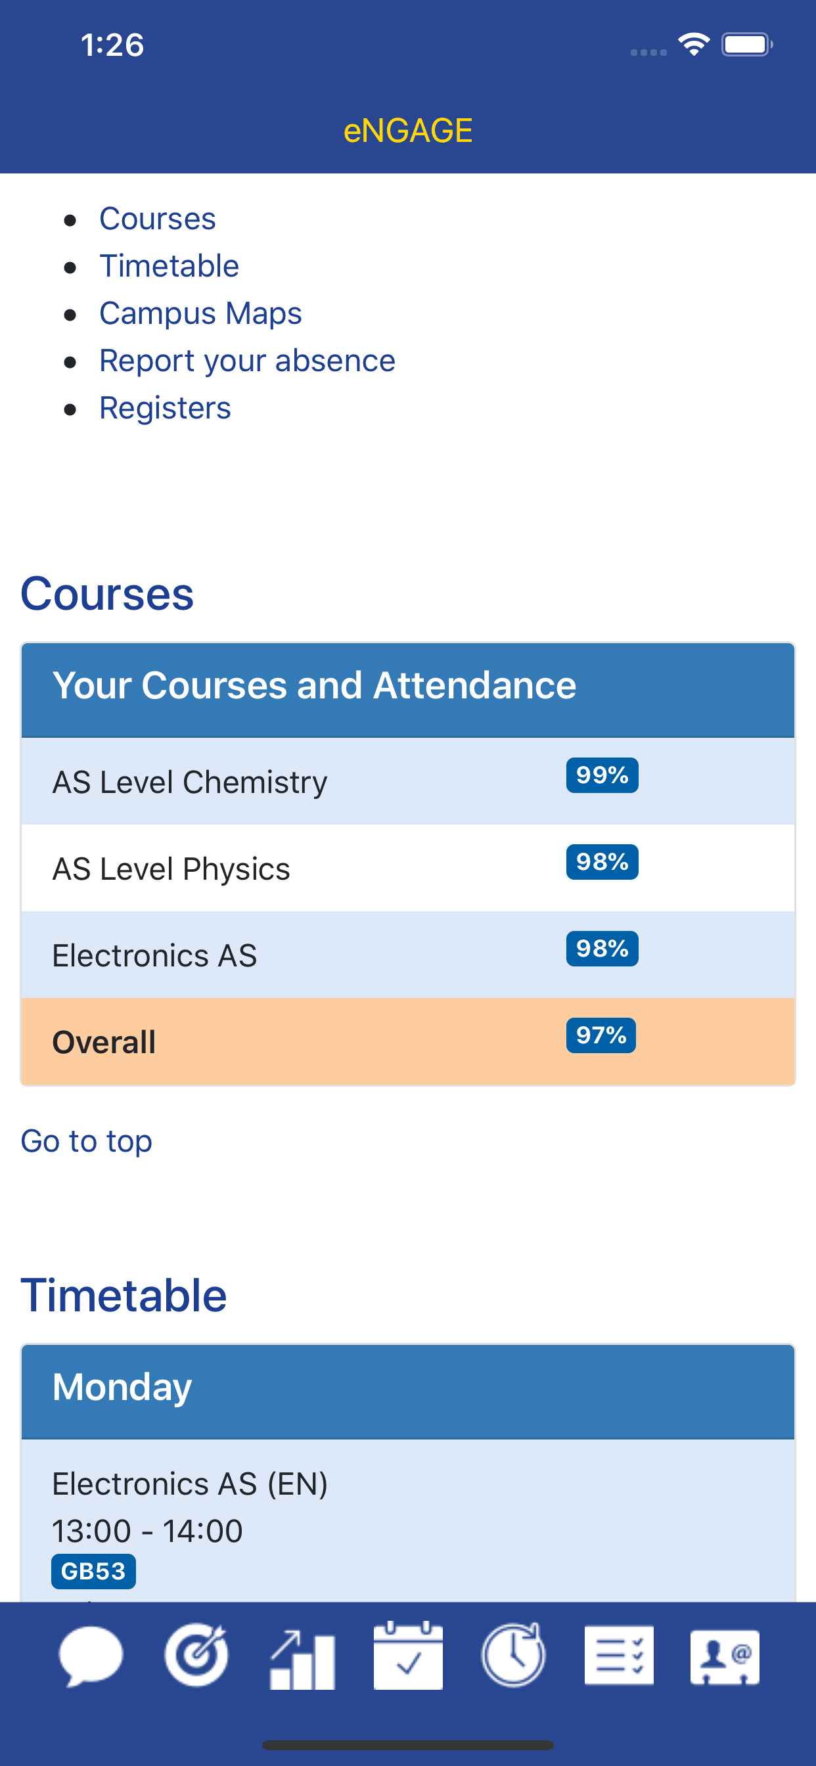Select the Electronics AS course row
Viewport: 816px width, 1766px height.
click(408, 955)
